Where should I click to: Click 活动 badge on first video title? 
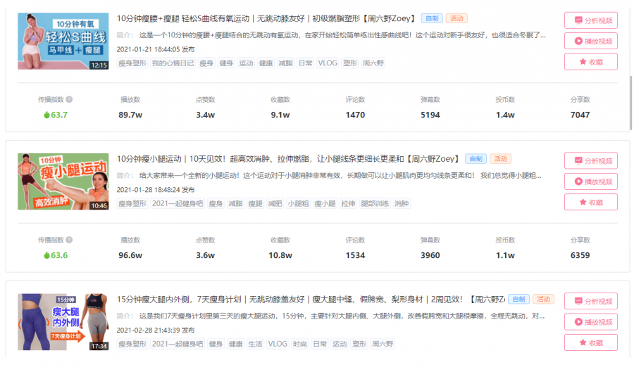click(x=456, y=18)
